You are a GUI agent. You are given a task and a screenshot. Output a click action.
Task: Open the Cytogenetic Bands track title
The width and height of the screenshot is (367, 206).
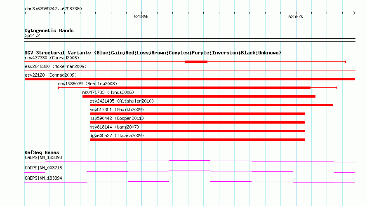(x=49, y=30)
